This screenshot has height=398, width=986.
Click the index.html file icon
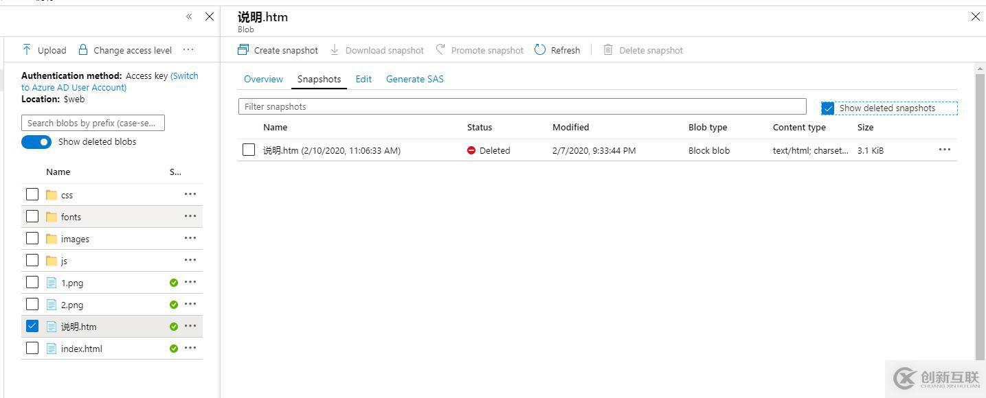[x=52, y=349]
